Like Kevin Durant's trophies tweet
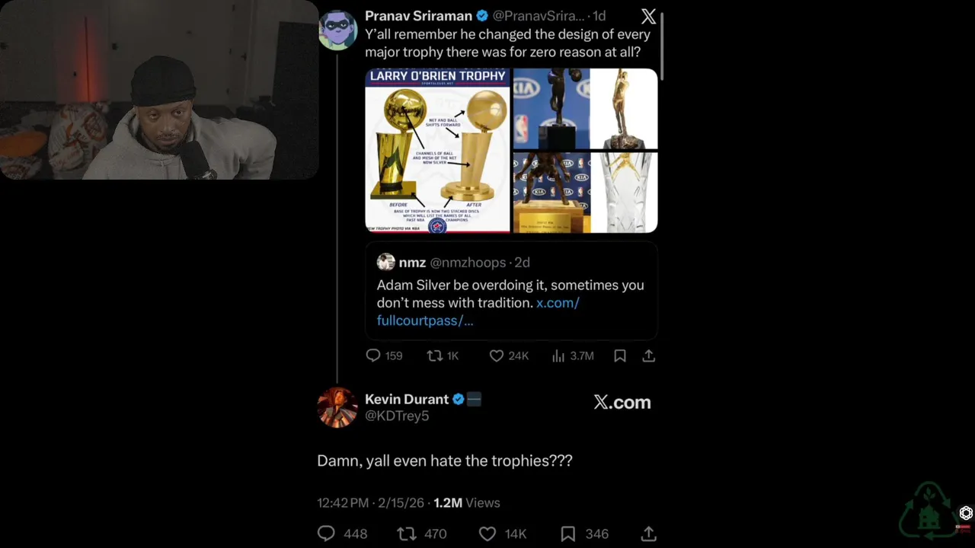 (502, 534)
